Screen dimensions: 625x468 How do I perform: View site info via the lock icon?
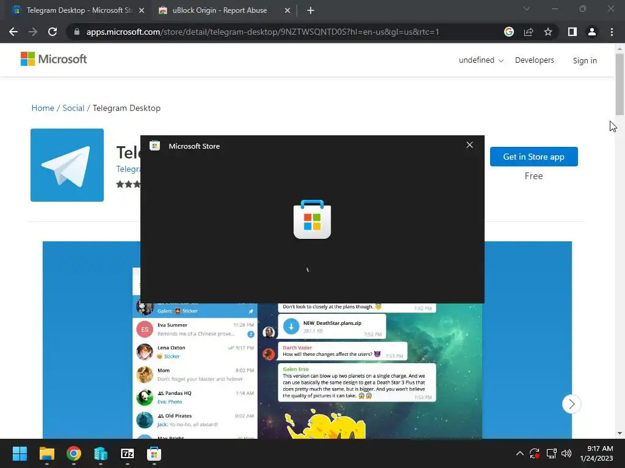[77, 32]
